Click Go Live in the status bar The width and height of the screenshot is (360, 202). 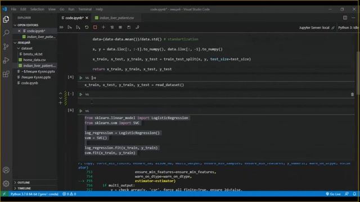point(333,194)
